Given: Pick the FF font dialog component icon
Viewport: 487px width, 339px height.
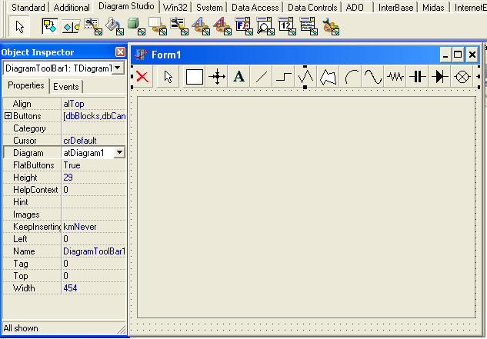Looking at the screenshot, I should [244, 26].
